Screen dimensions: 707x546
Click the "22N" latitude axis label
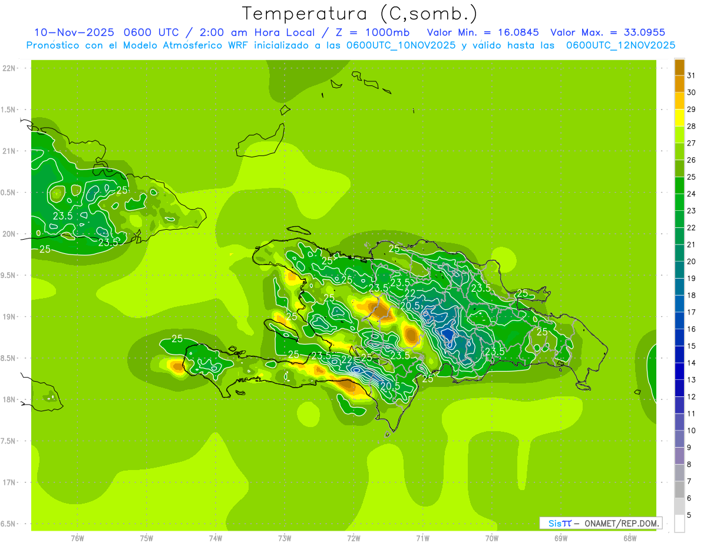pyautogui.click(x=8, y=68)
